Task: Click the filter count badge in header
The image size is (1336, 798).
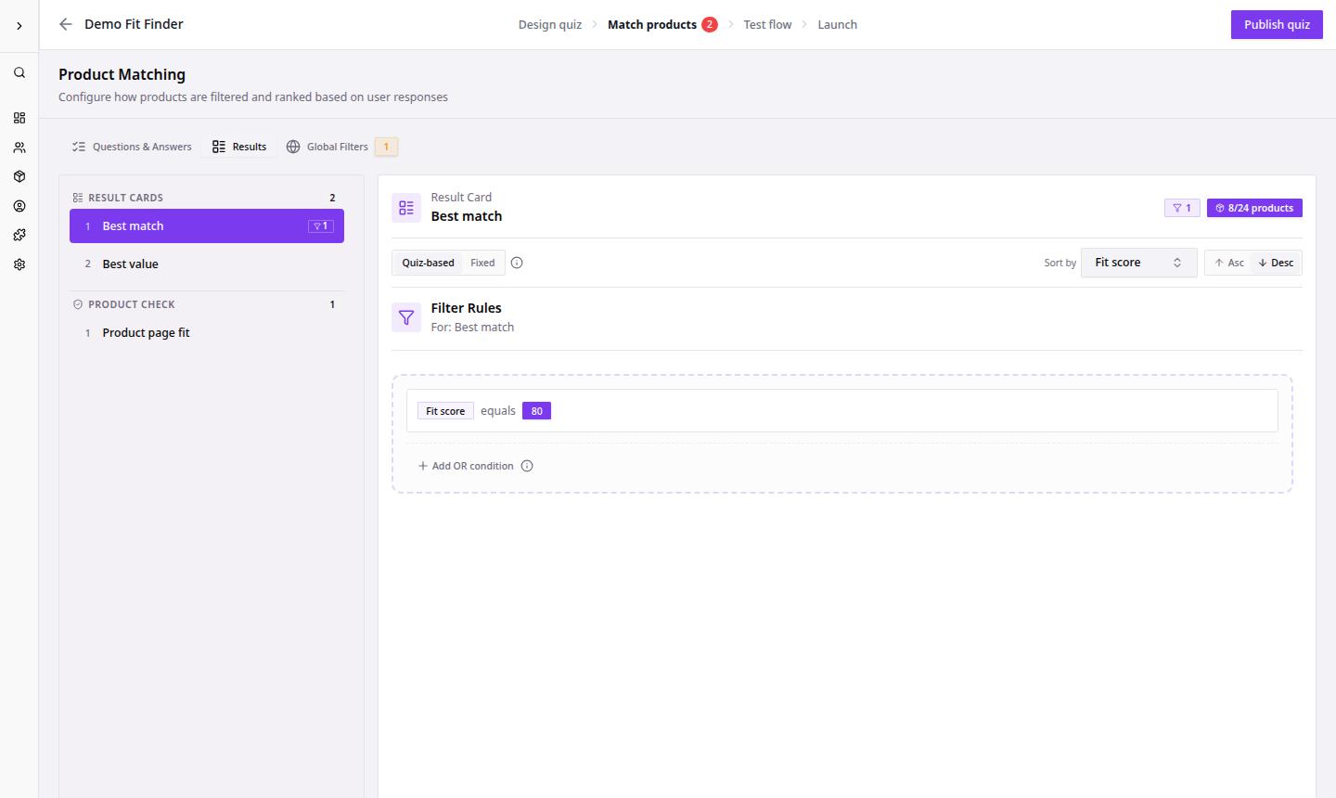Action: coord(1182,208)
